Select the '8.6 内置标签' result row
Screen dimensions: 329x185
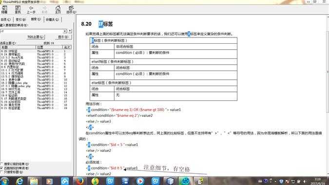click(x=36, y=67)
